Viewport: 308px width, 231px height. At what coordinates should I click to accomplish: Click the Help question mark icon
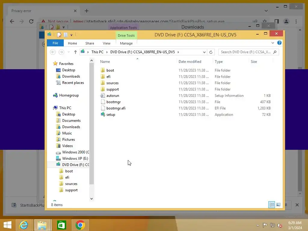point(279,43)
